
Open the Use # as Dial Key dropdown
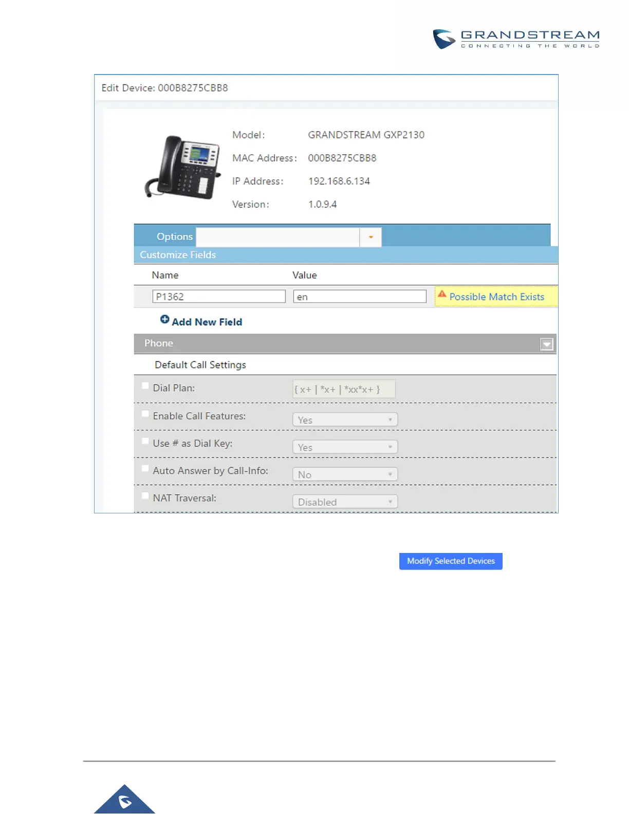(345, 447)
